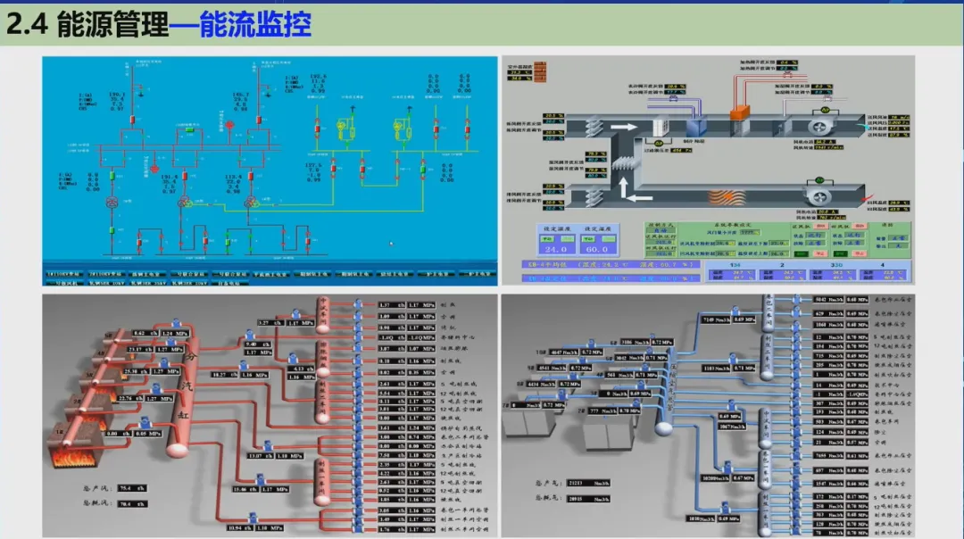
Task: Toggle 手动 mode under the temperature setpoint
Action: (547, 239)
